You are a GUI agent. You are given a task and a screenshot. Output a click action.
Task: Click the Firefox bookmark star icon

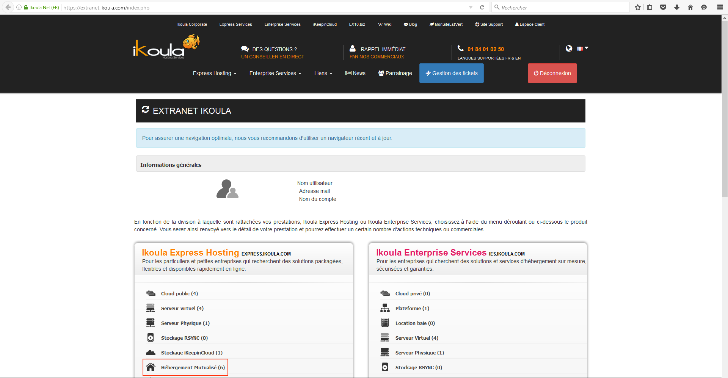point(638,7)
